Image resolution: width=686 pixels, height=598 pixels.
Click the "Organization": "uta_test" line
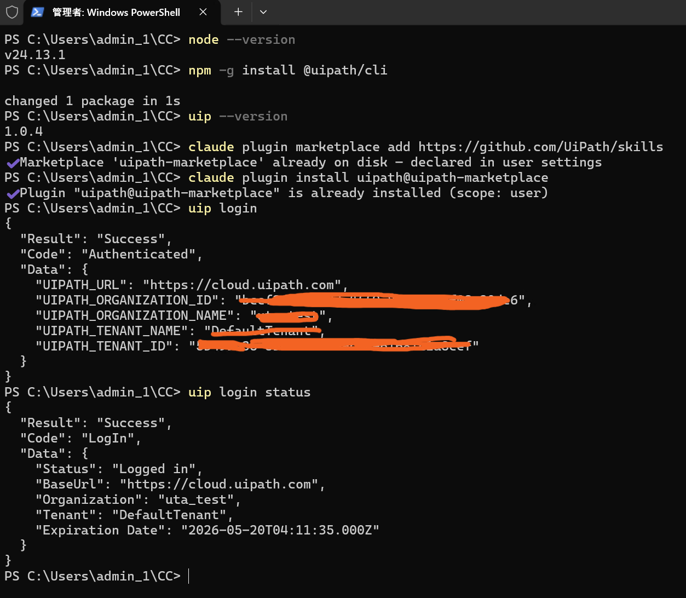tap(139, 499)
